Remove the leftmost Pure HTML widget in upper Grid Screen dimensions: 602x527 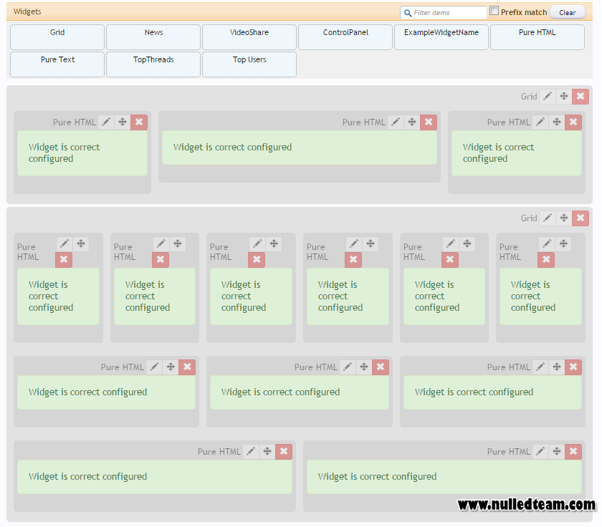pyautogui.click(x=139, y=122)
